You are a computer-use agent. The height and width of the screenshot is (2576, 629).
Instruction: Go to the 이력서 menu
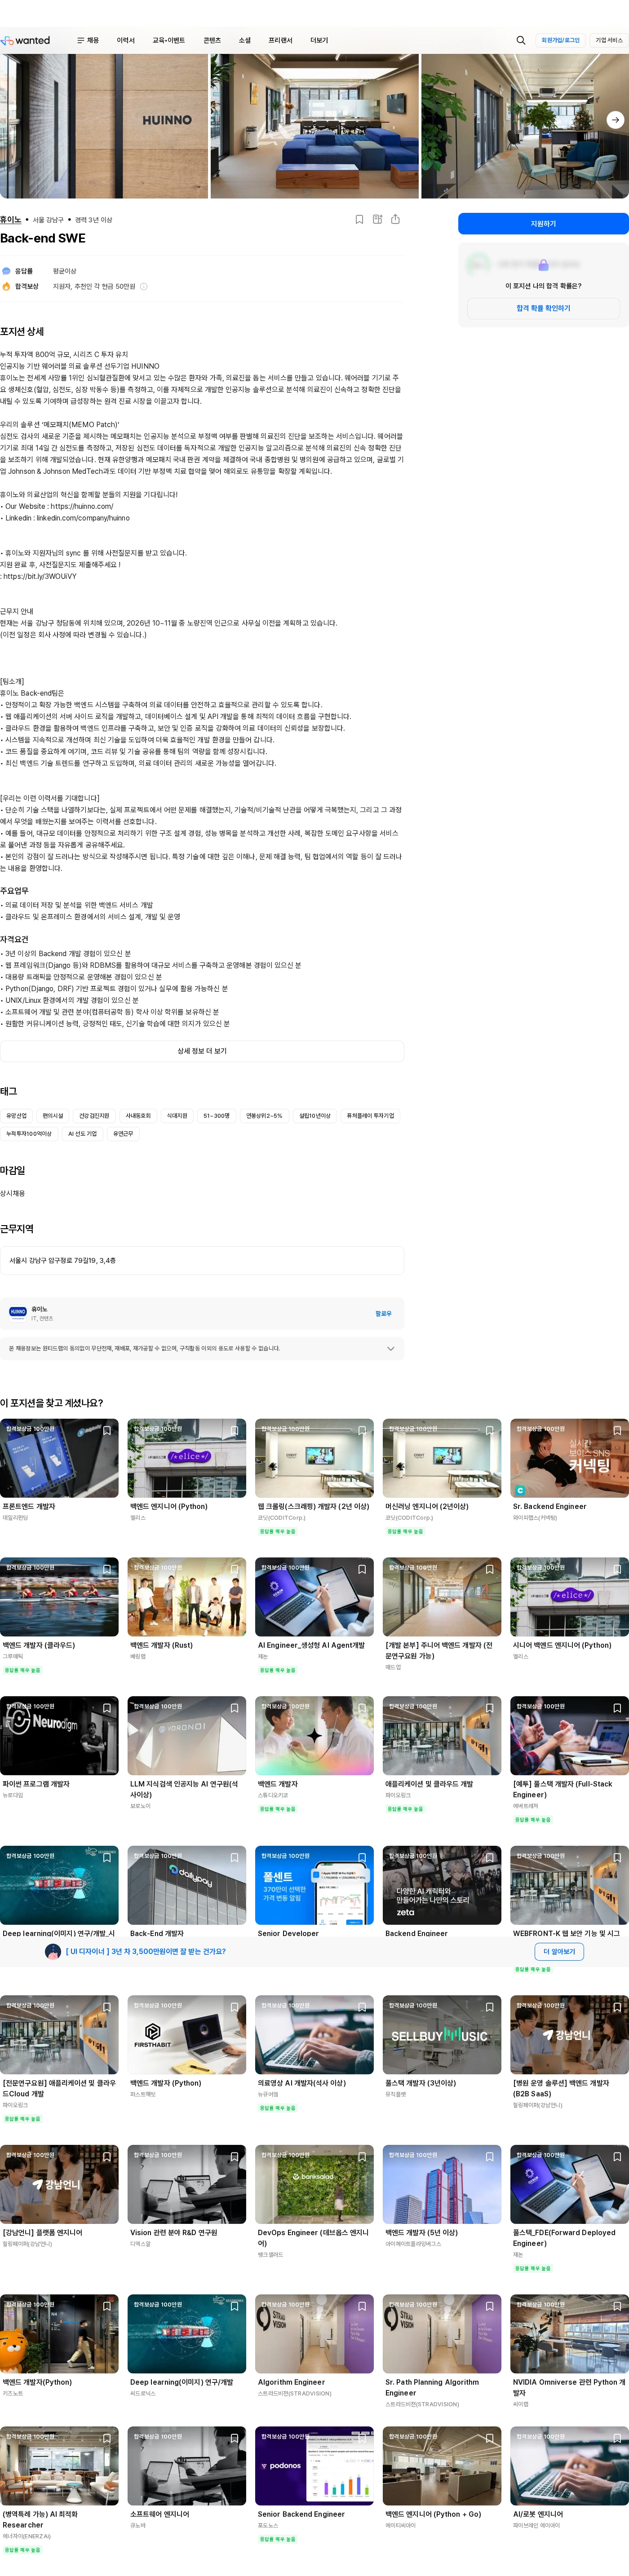point(125,40)
